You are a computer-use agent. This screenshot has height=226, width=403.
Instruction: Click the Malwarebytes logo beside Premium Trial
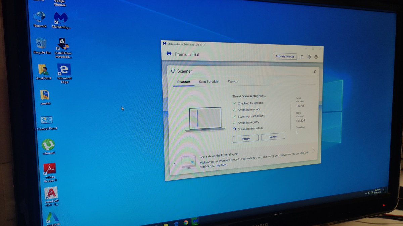pyautogui.click(x=169, y=54)
